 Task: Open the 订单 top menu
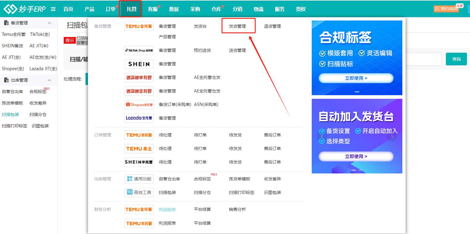tap(111, 9)
